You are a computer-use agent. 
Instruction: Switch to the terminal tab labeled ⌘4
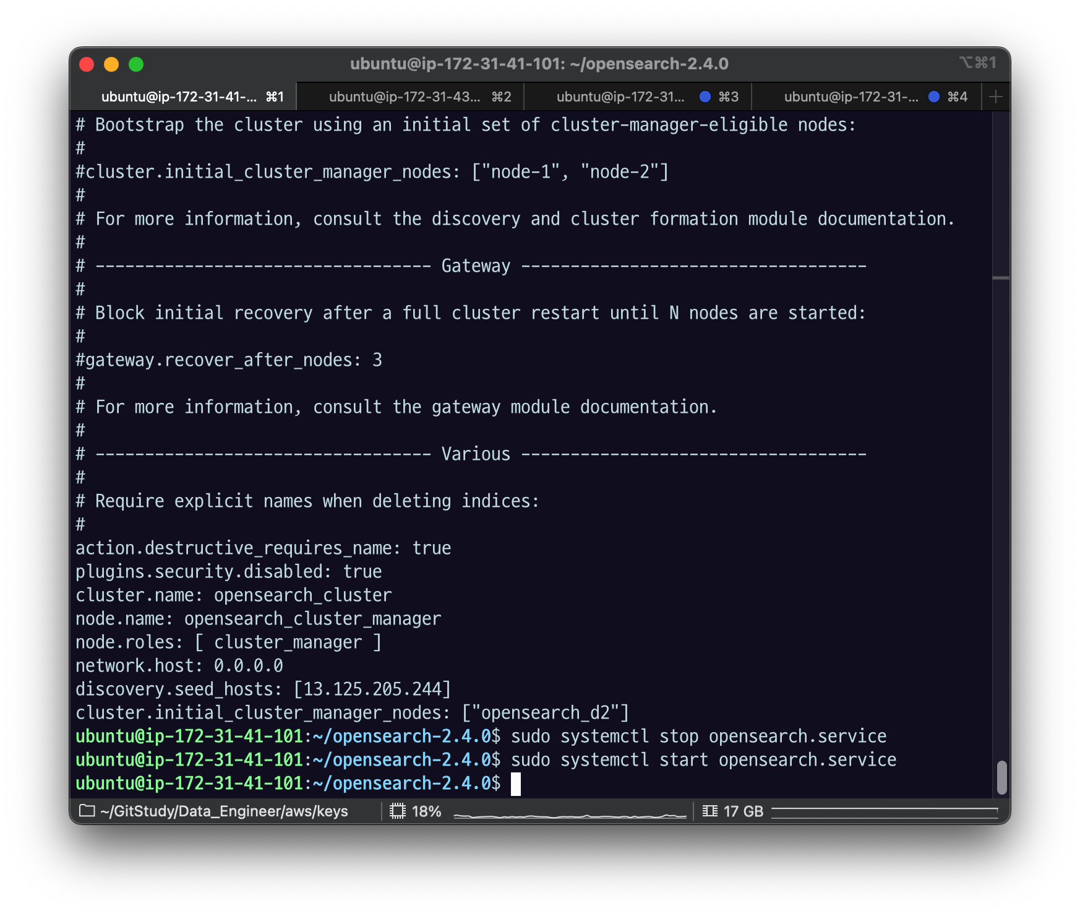pyautogui.click(x=866, y=97)
